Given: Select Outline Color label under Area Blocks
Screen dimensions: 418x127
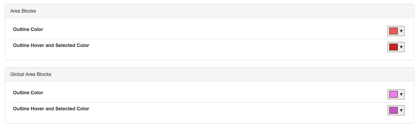Looking at the screenshot, I should click(x=28, y=29).
